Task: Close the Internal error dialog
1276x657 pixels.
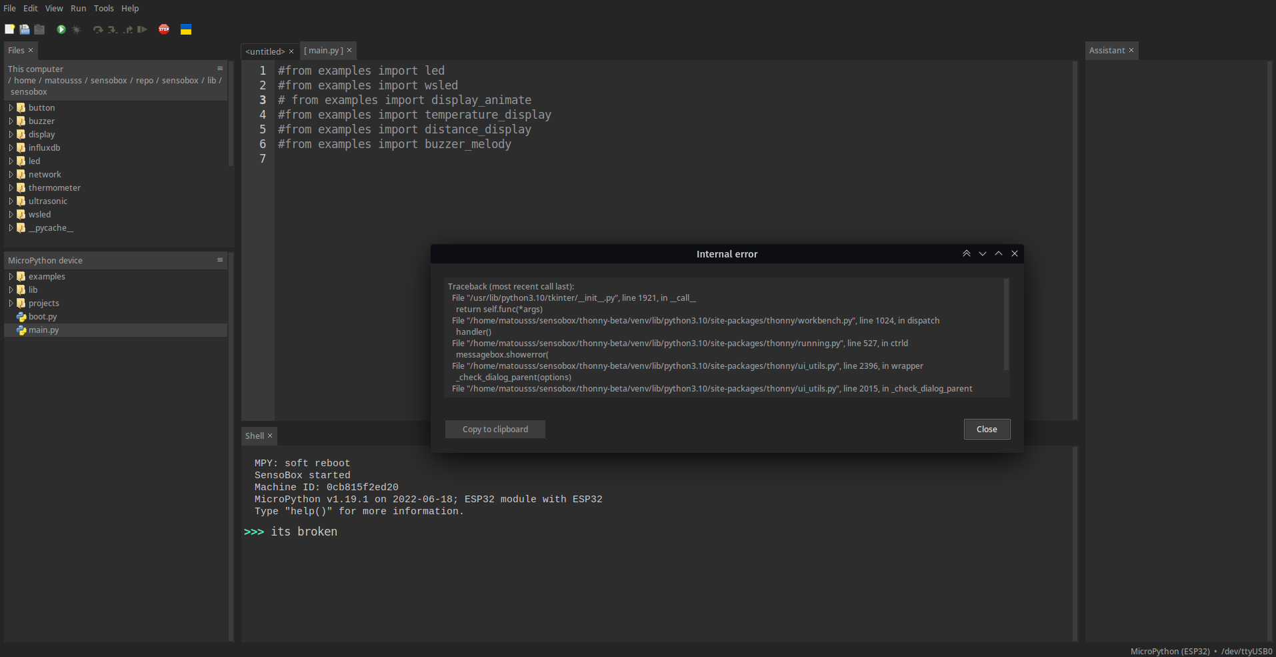Action: 987,429
